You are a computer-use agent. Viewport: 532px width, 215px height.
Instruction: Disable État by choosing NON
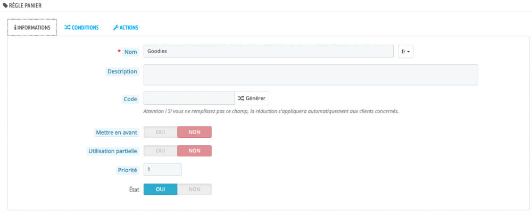[194, 189]
